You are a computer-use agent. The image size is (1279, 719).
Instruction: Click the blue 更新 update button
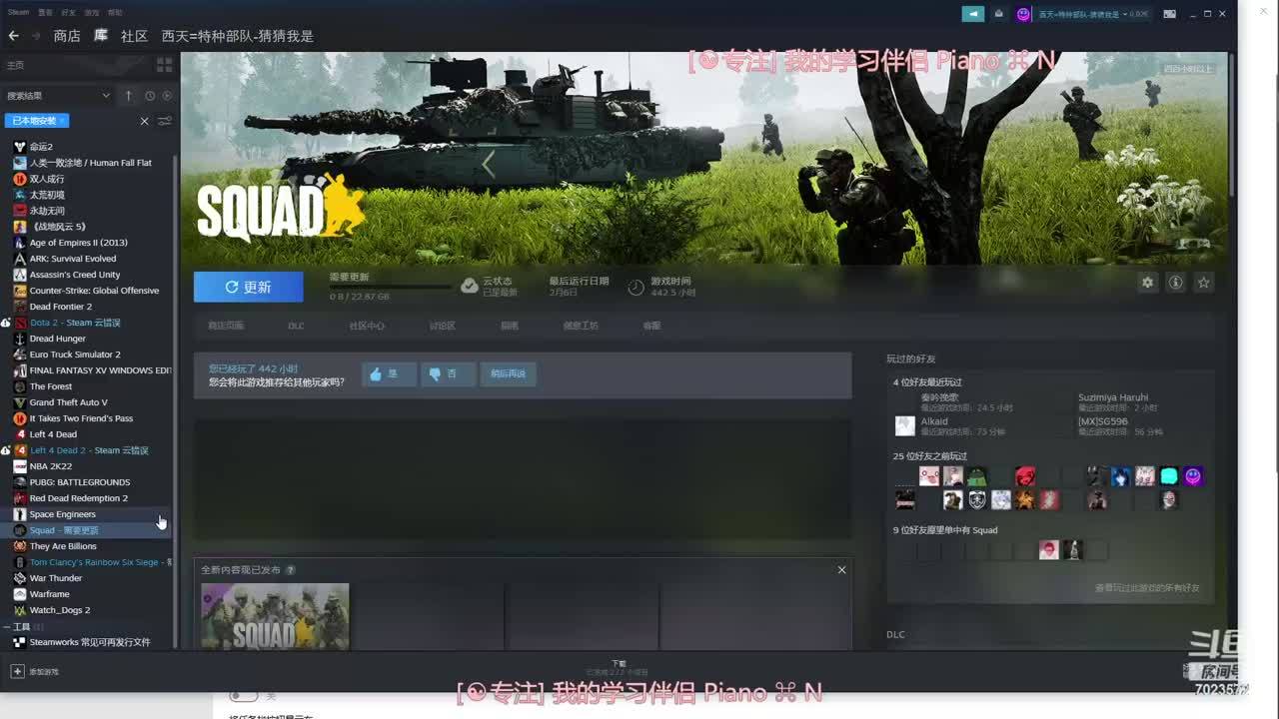tap(248, 287)
